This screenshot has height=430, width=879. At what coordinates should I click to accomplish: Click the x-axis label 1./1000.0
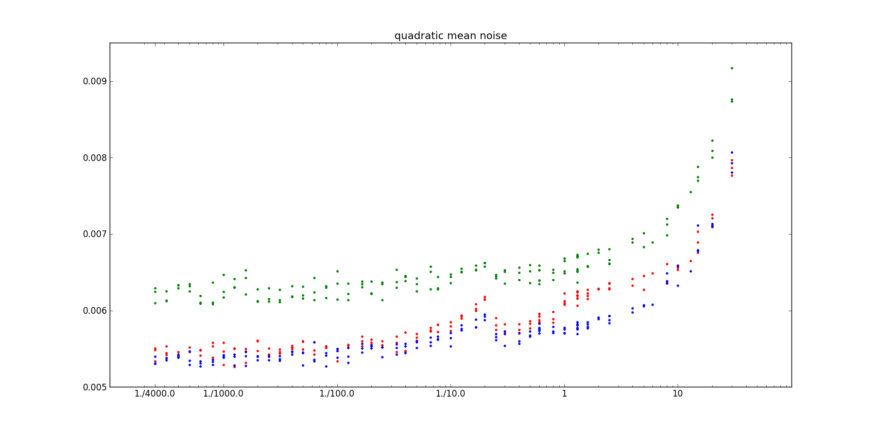[x=223, y=394]
